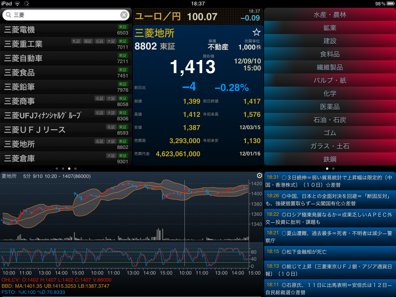Tap the search magnifier icon
The width and height of the screenshot is (396, 297).
coord(9,15)
